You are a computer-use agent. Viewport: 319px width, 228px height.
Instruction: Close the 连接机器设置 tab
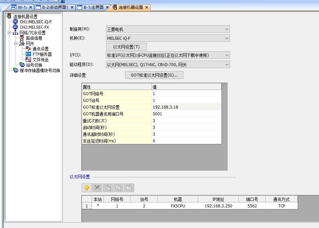coord(147,7)
